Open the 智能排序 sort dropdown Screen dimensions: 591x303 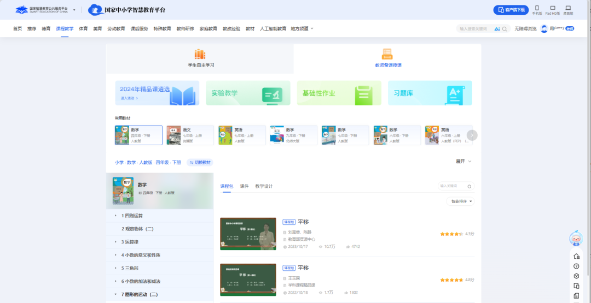click(460, 201)
